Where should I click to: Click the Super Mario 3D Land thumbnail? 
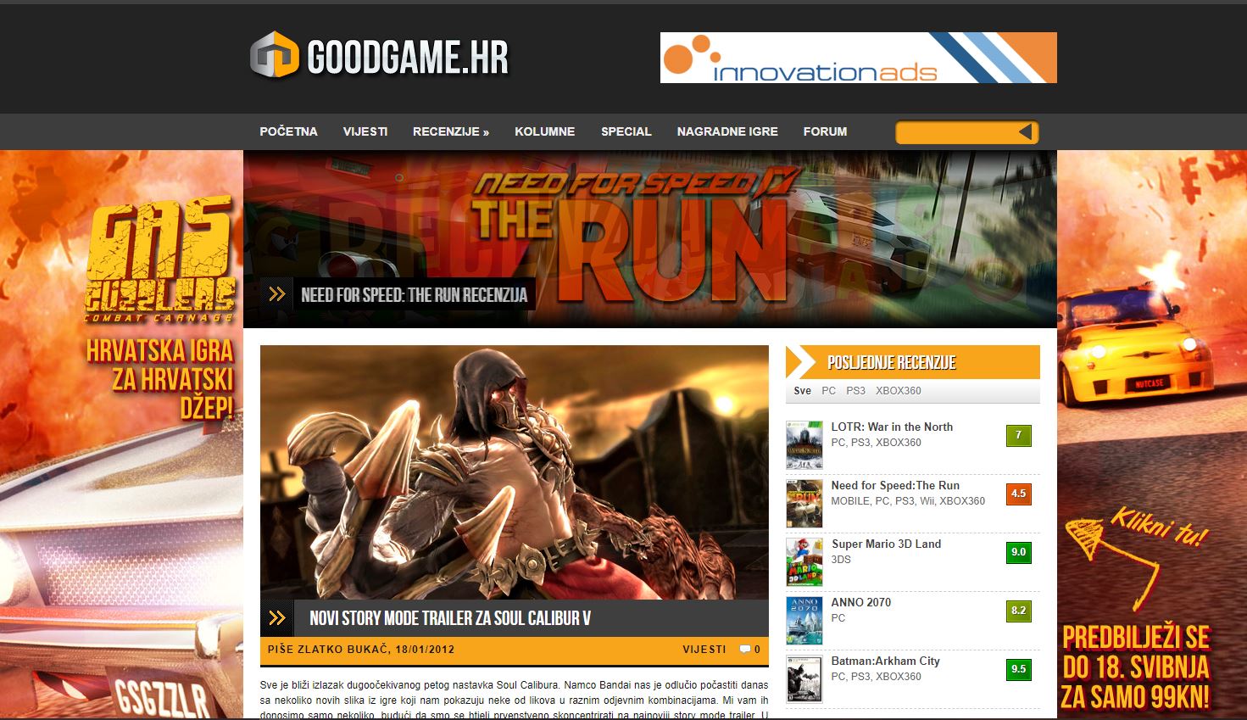804,561
